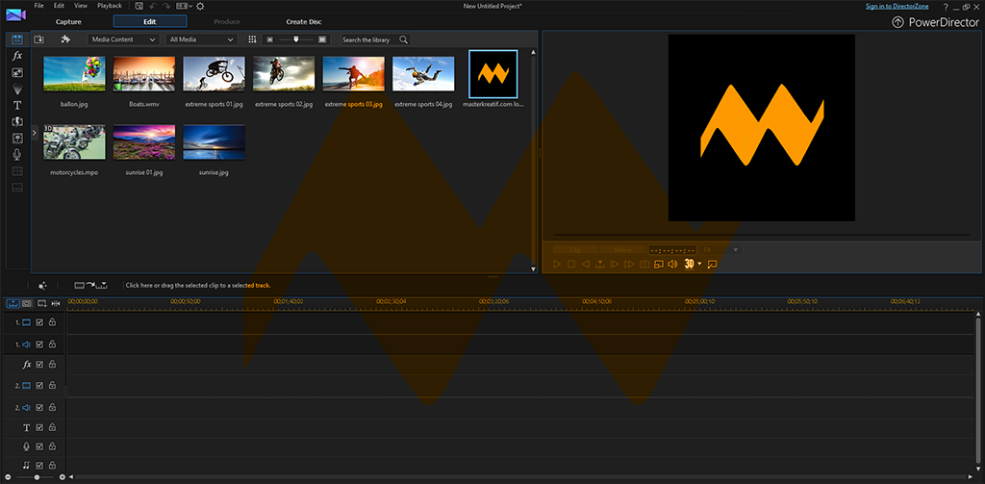The height and width of the screenshot is (484, 985).
Task: Adjust the thumbnail size slider
Action: point(296,39)
